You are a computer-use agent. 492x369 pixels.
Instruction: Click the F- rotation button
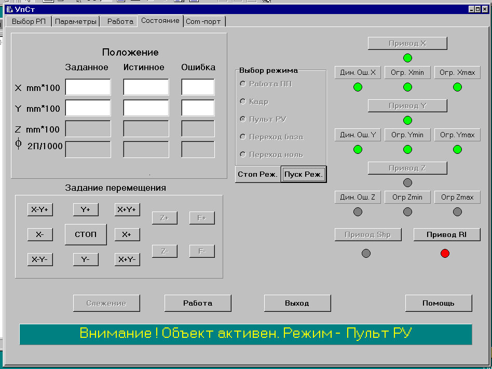(x=202, y=251)
